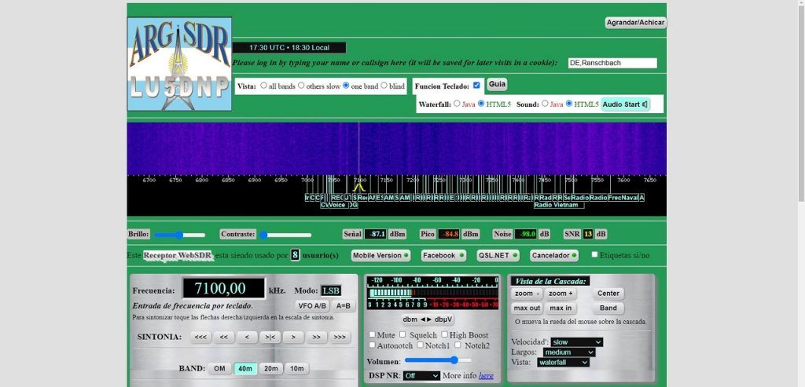Image resolution: width=805 pixels, height=387 pixels.
Task: Tune up with the >> button
Action: [317, 338]
